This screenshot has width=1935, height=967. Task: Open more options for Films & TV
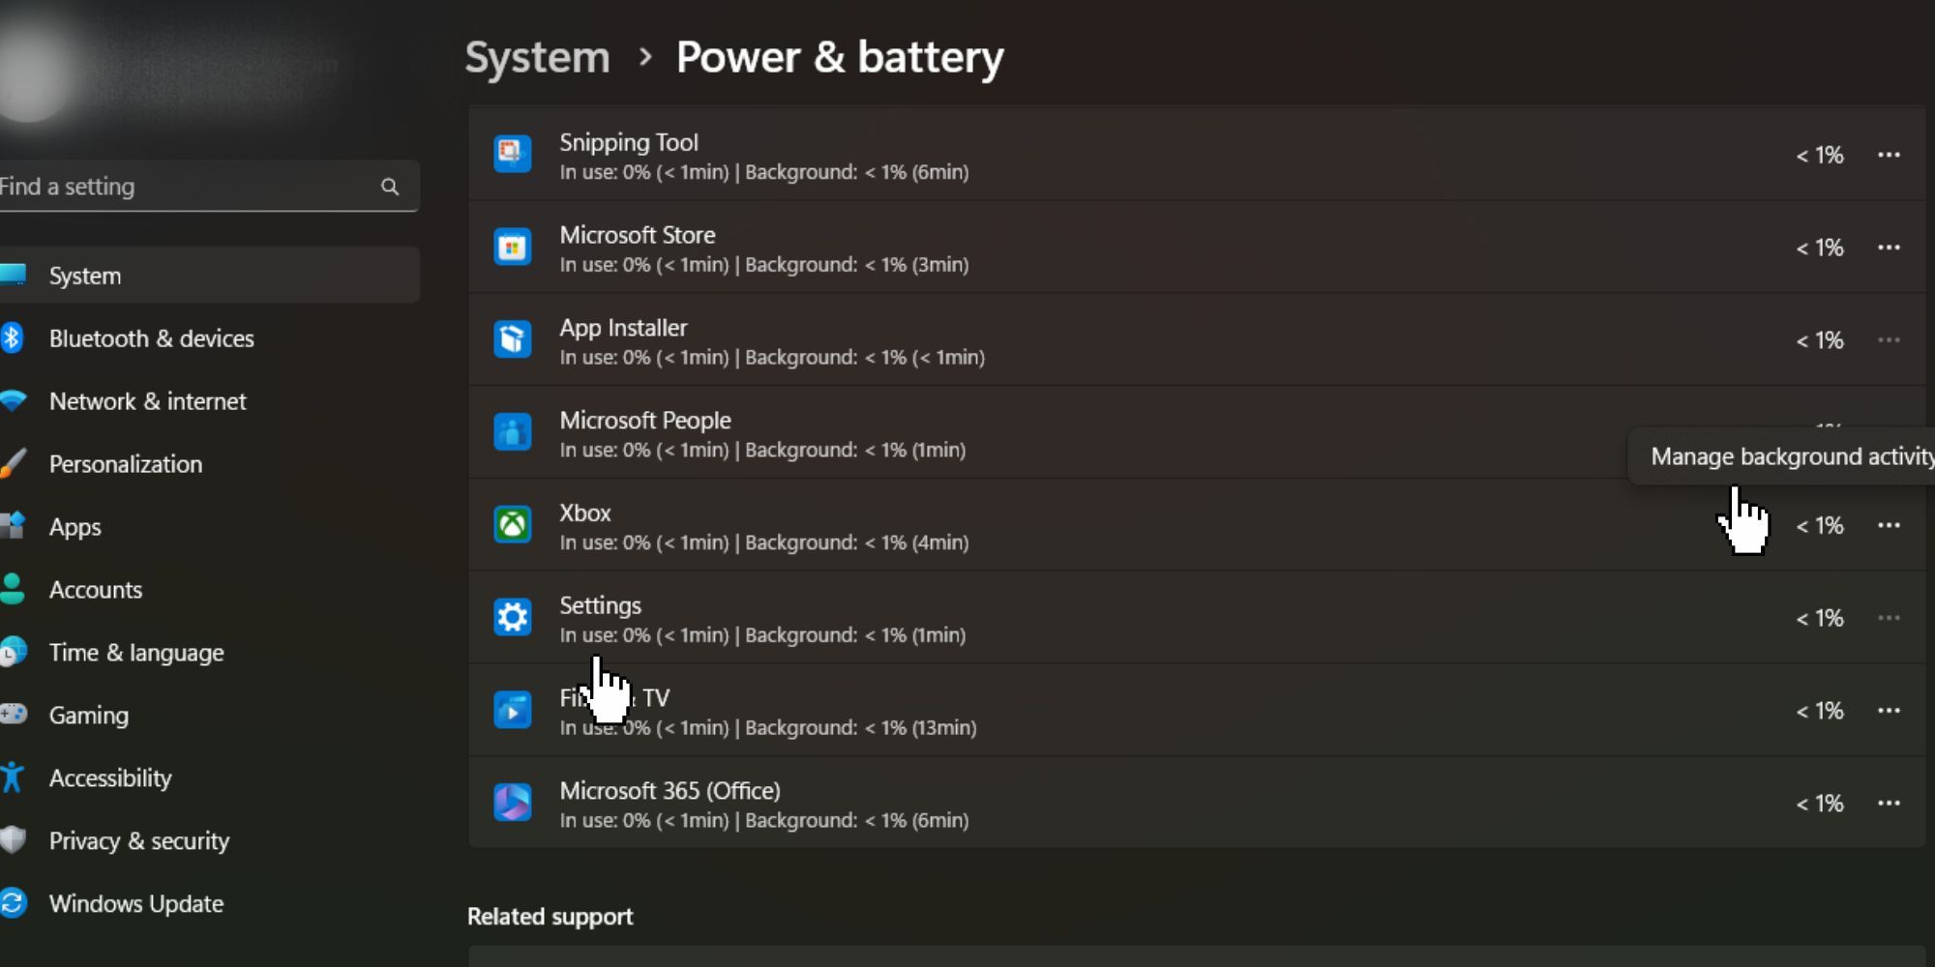(1889, 711)
